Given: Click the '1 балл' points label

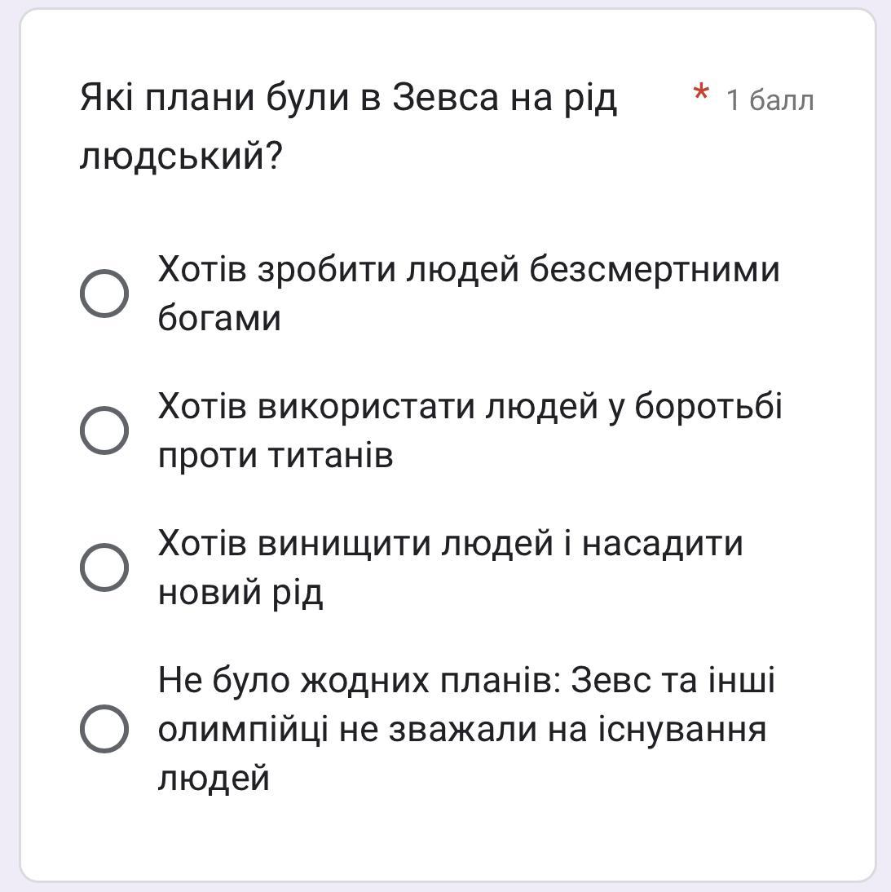Looking at the screenshot, I should click(770, 100).
